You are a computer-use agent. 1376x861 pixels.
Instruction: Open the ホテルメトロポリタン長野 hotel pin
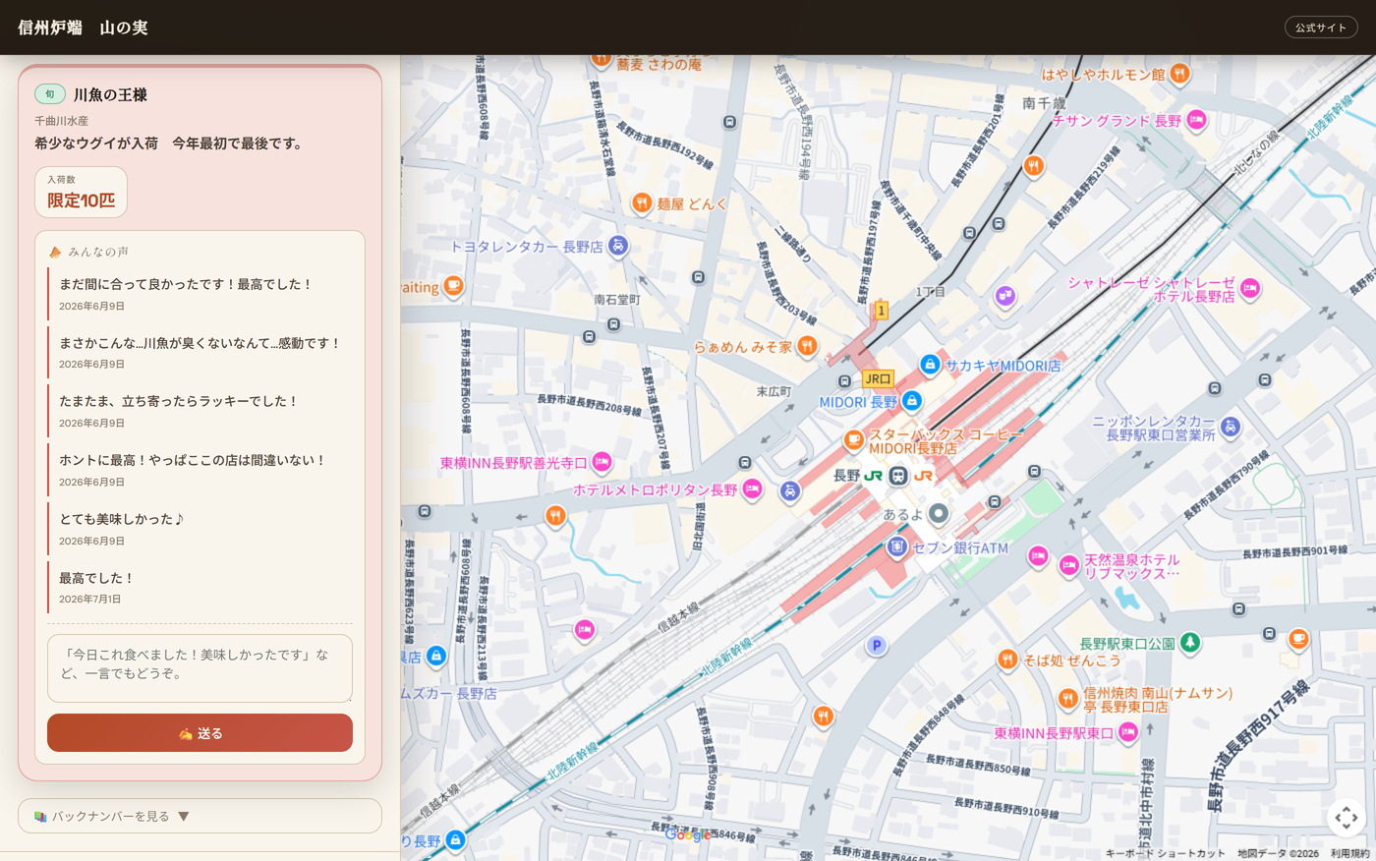pyautogui.click(x=752, y=488)
